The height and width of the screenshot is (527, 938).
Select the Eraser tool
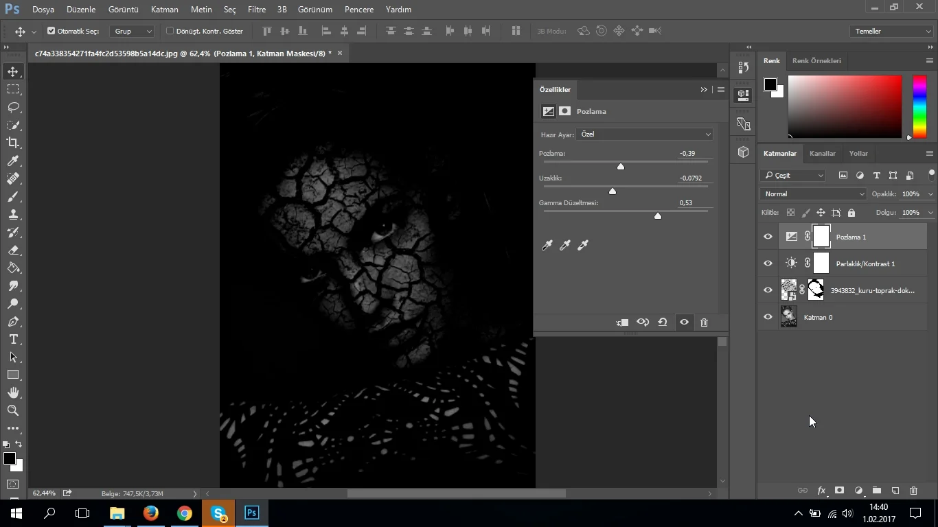tap(13, 250)
